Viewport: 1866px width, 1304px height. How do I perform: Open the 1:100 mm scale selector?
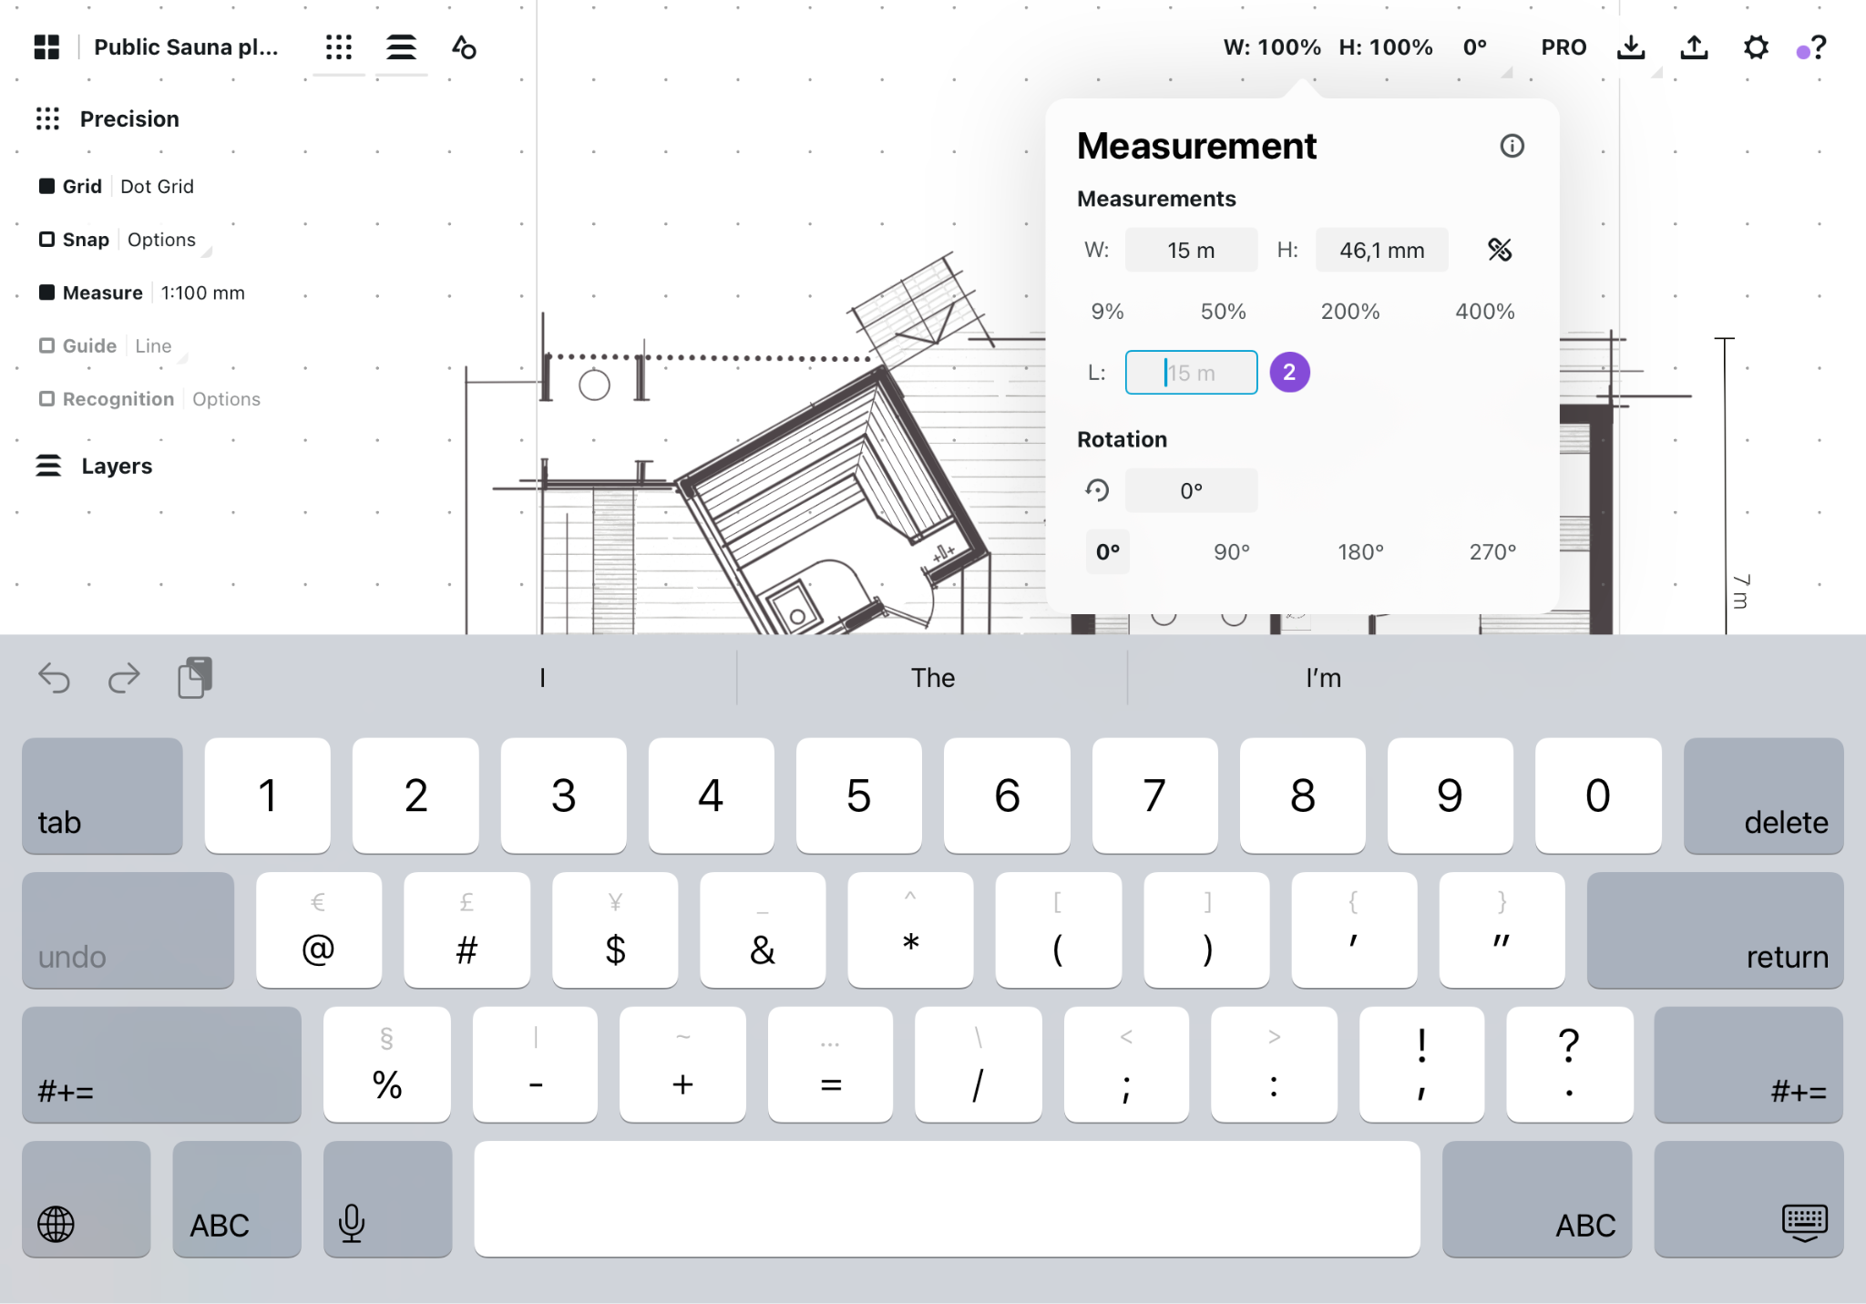pos(203,293)
